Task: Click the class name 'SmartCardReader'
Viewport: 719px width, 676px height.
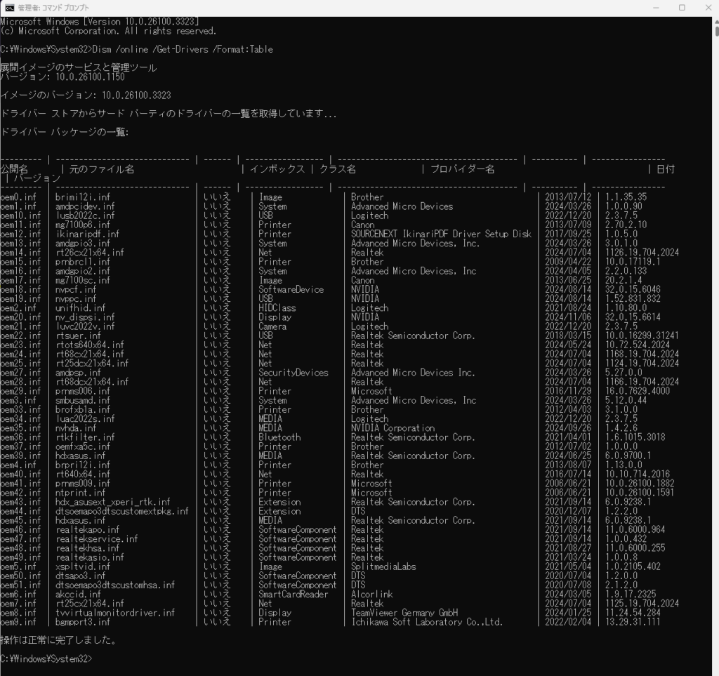Action: tap(293, 595)
